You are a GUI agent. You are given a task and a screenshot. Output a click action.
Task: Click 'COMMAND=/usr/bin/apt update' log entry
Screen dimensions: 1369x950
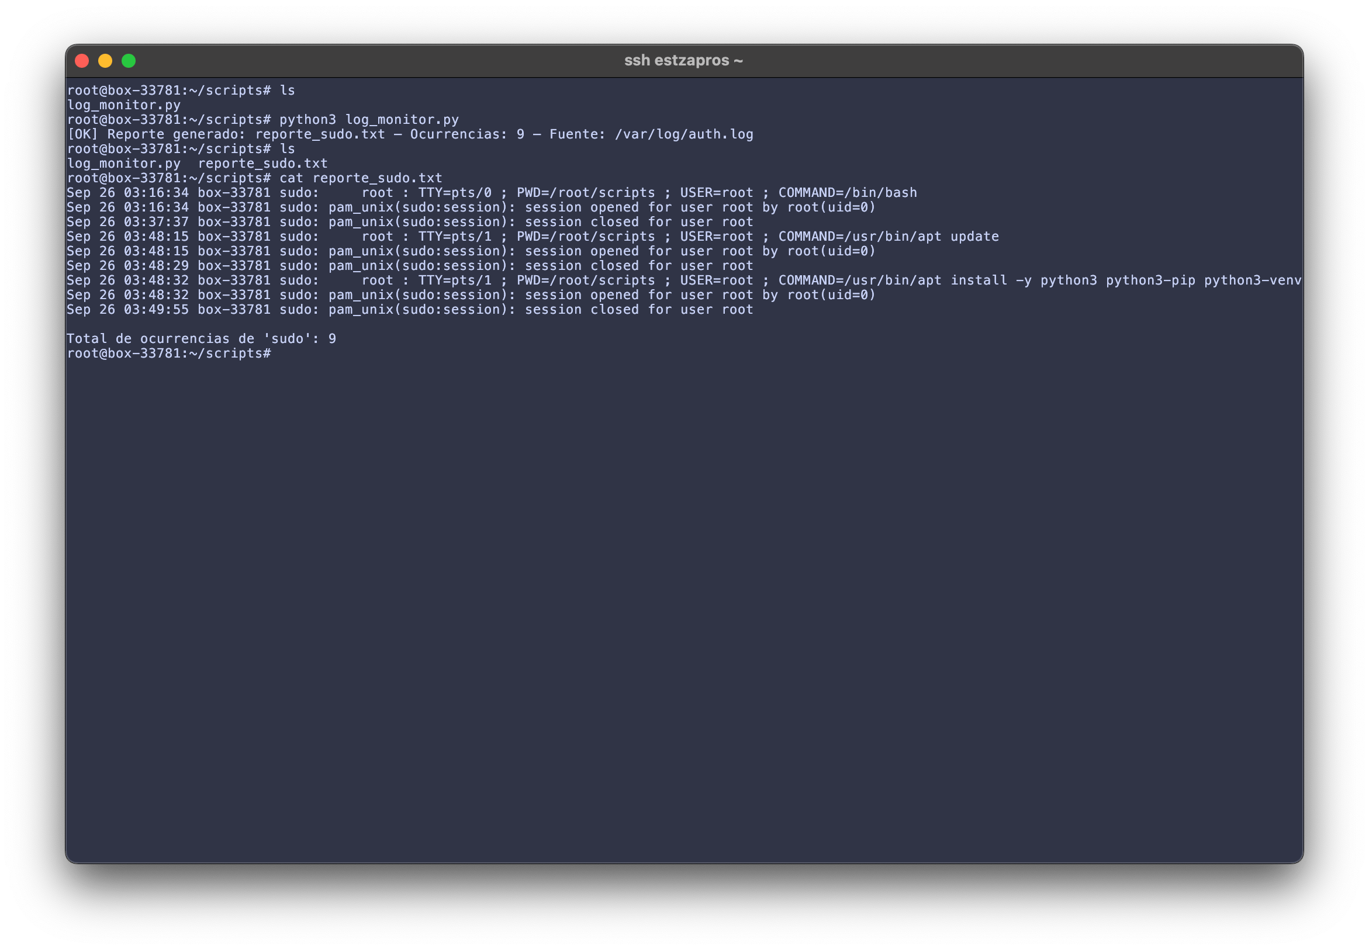(x=888, y=237)
